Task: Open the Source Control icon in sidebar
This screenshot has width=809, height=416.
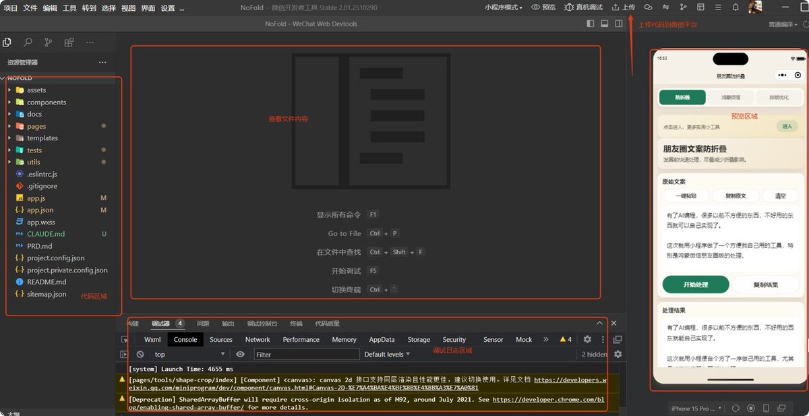Action: 48,42
